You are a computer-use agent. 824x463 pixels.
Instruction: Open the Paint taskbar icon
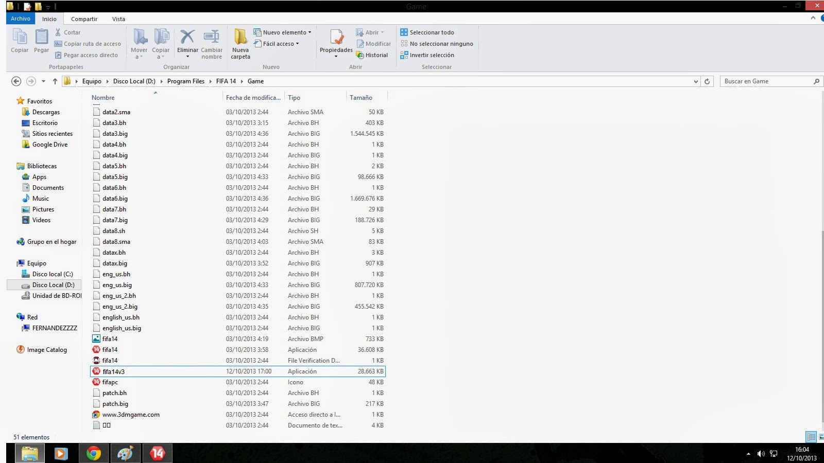[x=125, y=453]
